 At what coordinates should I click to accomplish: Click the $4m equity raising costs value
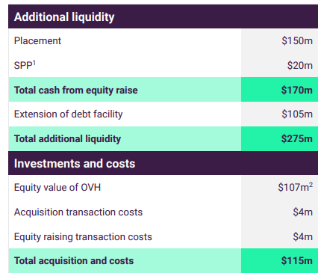coord(302,236)
